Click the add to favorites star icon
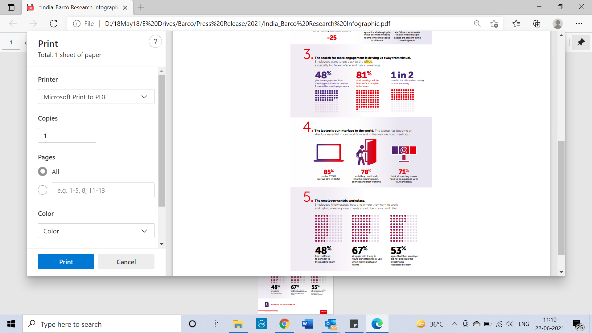Image resolution: width=592 pixels, height=333 pixels. click(494, 24)
